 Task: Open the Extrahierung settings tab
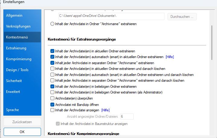[22, 48]
